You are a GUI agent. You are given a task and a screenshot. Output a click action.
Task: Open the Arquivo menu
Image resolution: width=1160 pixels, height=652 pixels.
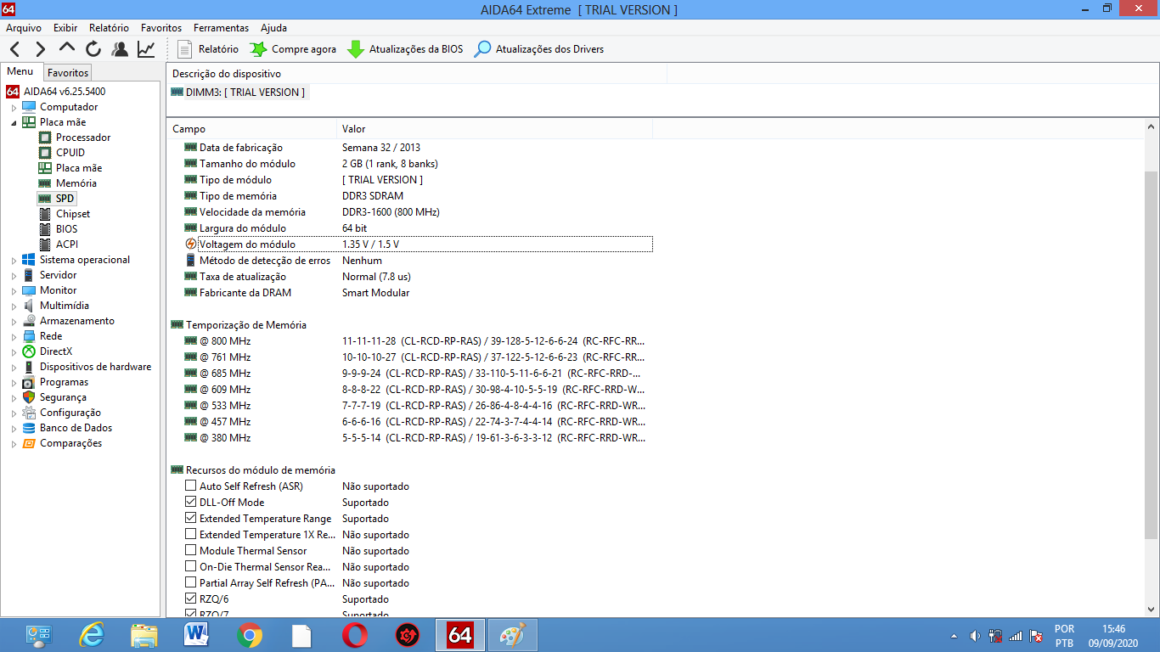click(x=24, y=28)
